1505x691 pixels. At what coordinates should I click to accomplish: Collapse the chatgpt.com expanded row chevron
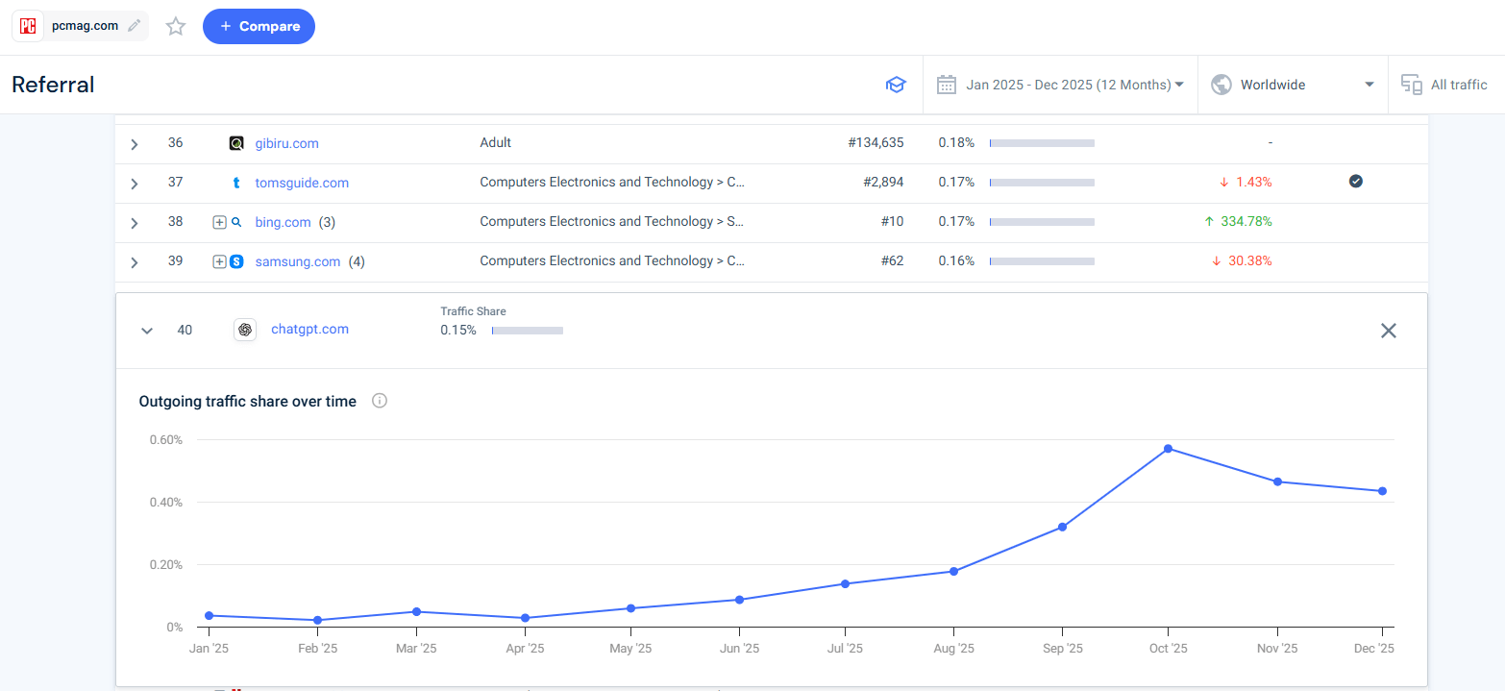pos(147,331)
